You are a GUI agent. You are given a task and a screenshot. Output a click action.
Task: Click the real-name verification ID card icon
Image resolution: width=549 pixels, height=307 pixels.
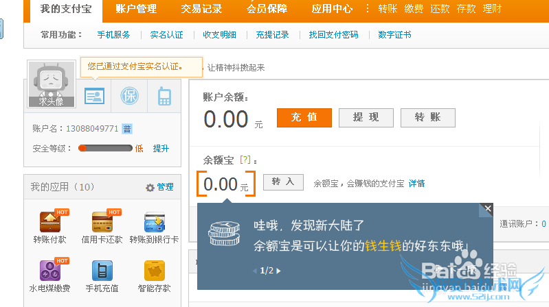pyautogui.click(x=94, y=96)
